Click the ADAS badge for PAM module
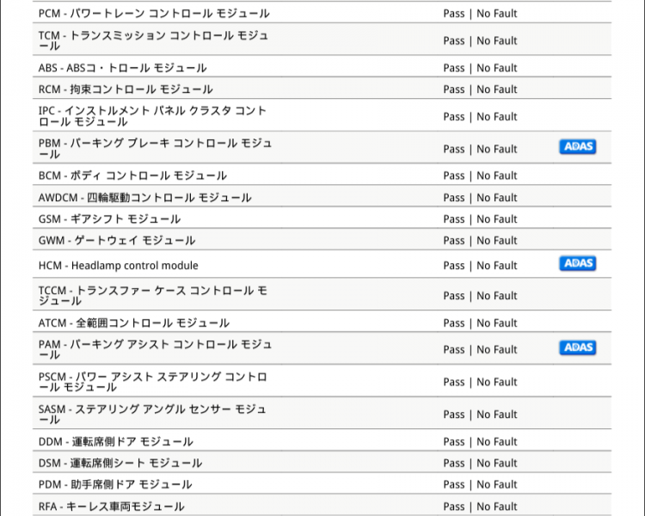 click(x=578, y=347)
